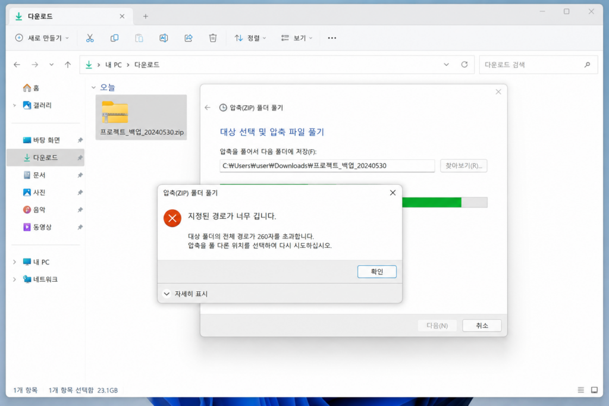609x406 pixels.
Task: Click pin icon beside 음악
Action: [80, 210]
